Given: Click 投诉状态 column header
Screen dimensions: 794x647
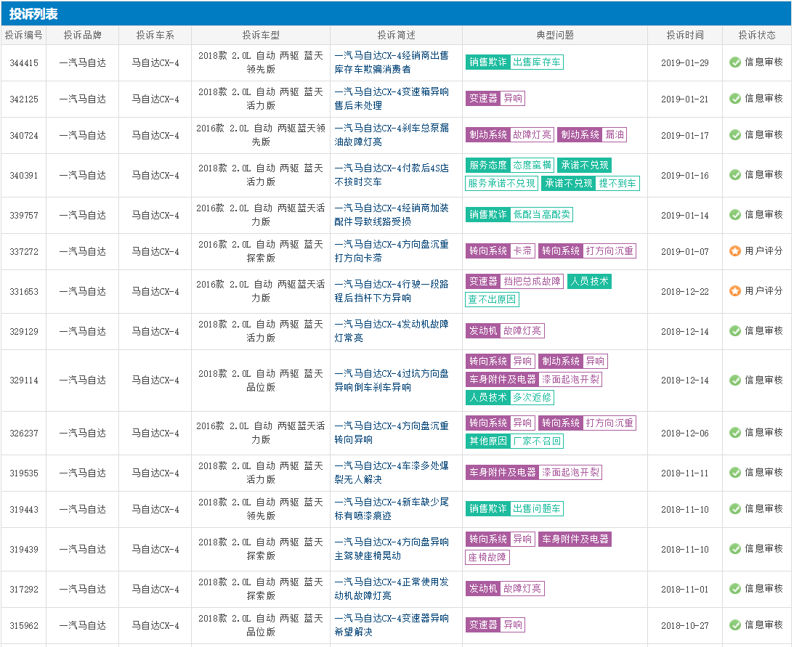Looking at the screenshot, I should (756, 36).
